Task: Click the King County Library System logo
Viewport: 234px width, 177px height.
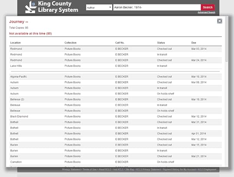Action: (x=52, y=7)
